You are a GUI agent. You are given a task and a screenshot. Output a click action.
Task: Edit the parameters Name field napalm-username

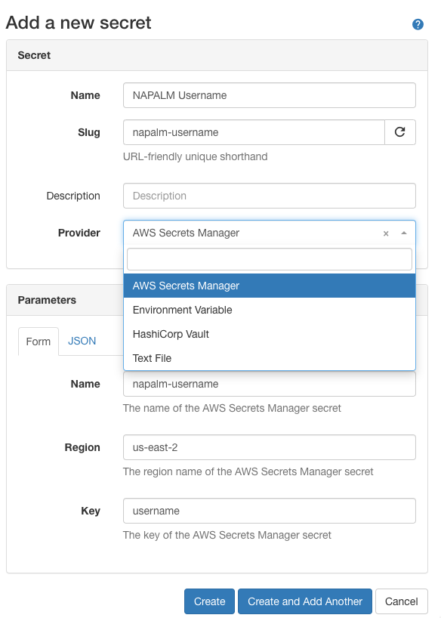[270, 384]
